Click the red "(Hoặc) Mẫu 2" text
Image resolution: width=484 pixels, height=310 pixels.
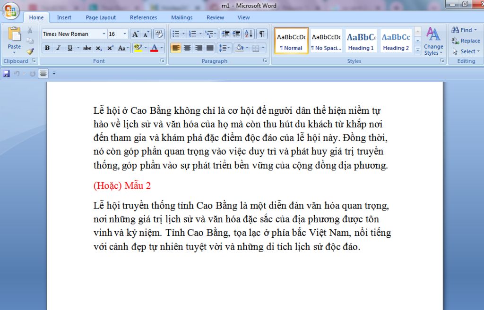[x=122, y=186]
